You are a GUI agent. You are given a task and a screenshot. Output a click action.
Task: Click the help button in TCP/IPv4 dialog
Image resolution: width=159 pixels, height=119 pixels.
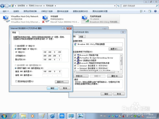click(64, 28)
